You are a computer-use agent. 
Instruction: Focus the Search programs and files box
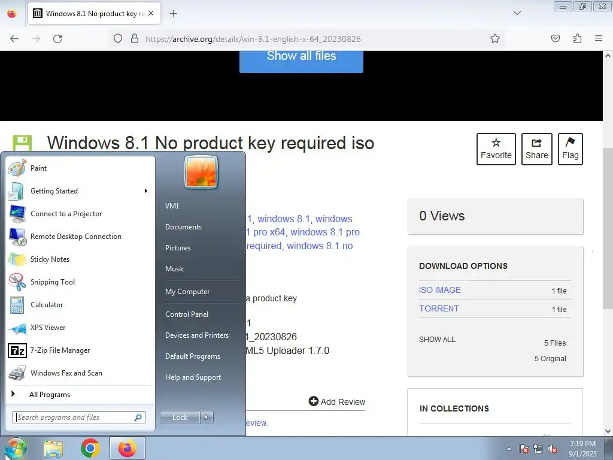(x=78, y=417)
